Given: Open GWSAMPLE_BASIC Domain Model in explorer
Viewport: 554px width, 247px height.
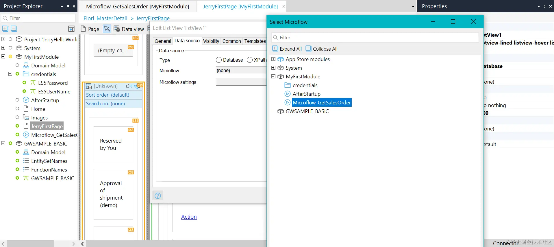Looking at the screenshot, I should (48, 152).
